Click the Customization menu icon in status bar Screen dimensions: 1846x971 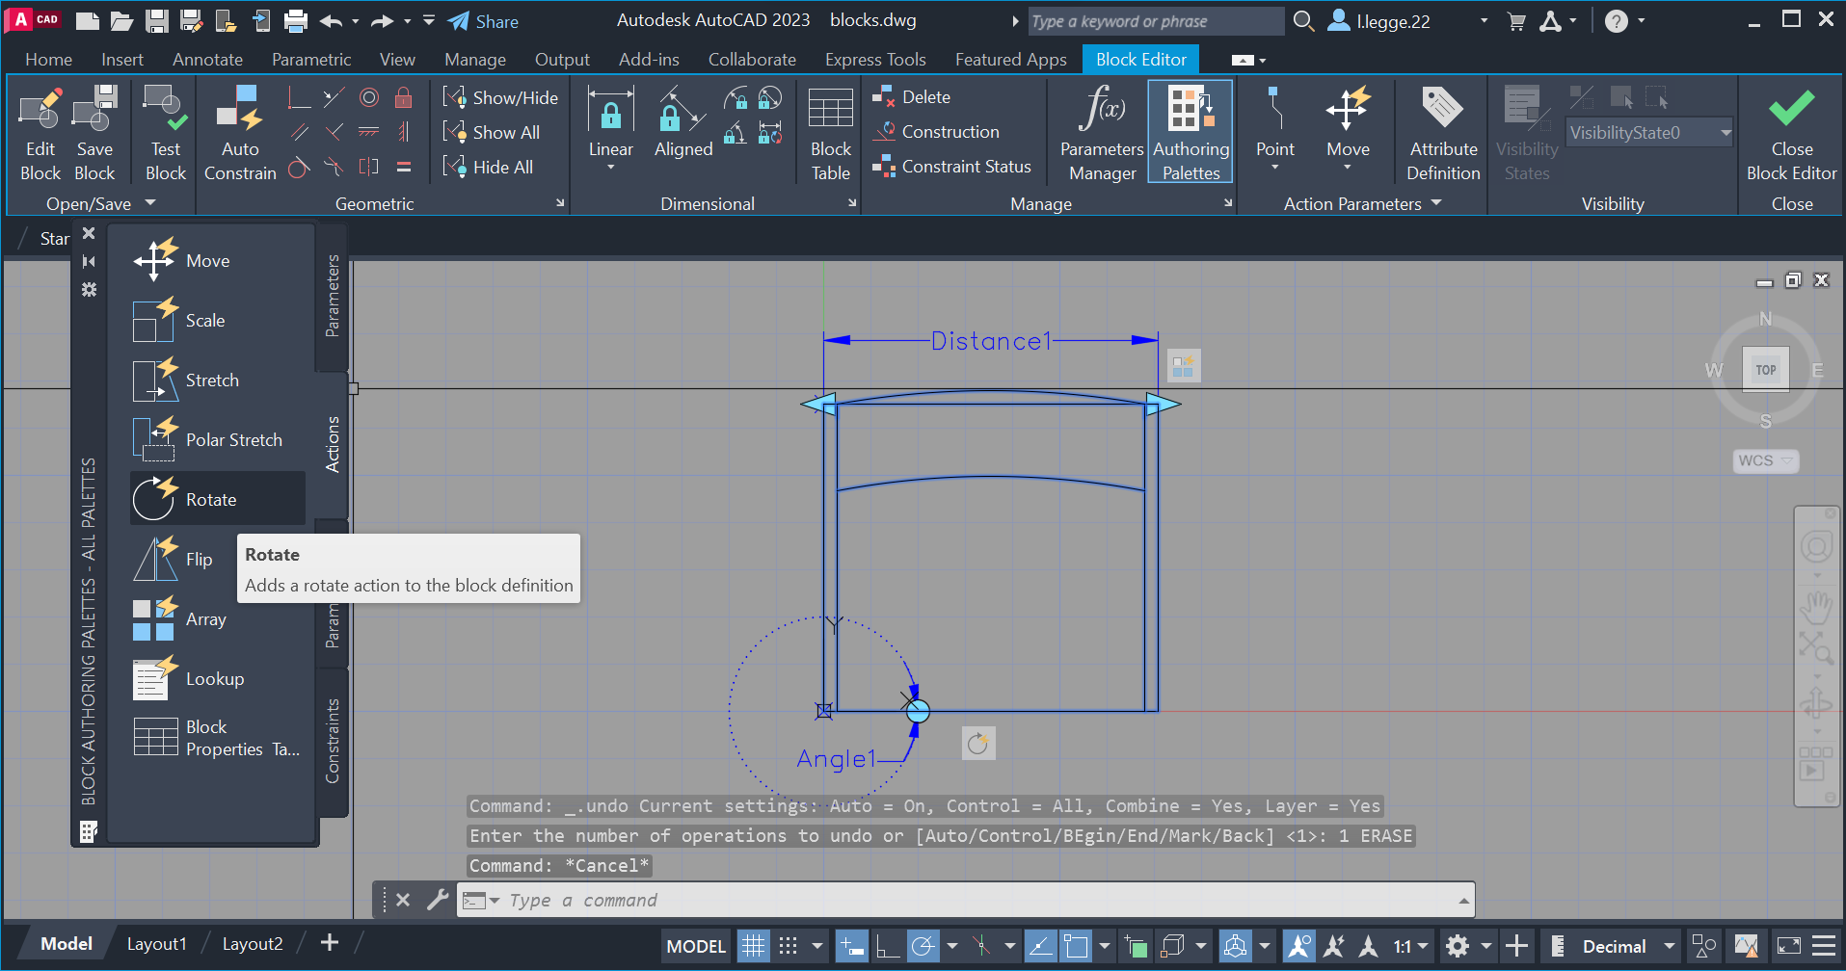click(1824, 946)
